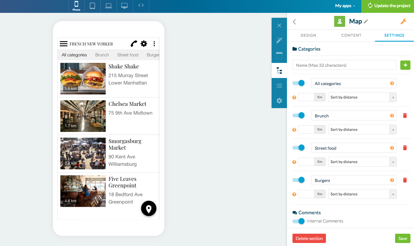The height and width of the screenshot is (246, 414).
Task: Open sort dropdown for All categories
Action: click(x=362, y=97)
